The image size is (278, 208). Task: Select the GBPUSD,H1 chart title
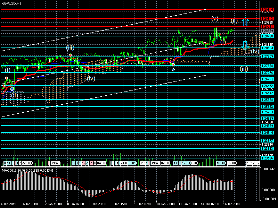[11, 3]
